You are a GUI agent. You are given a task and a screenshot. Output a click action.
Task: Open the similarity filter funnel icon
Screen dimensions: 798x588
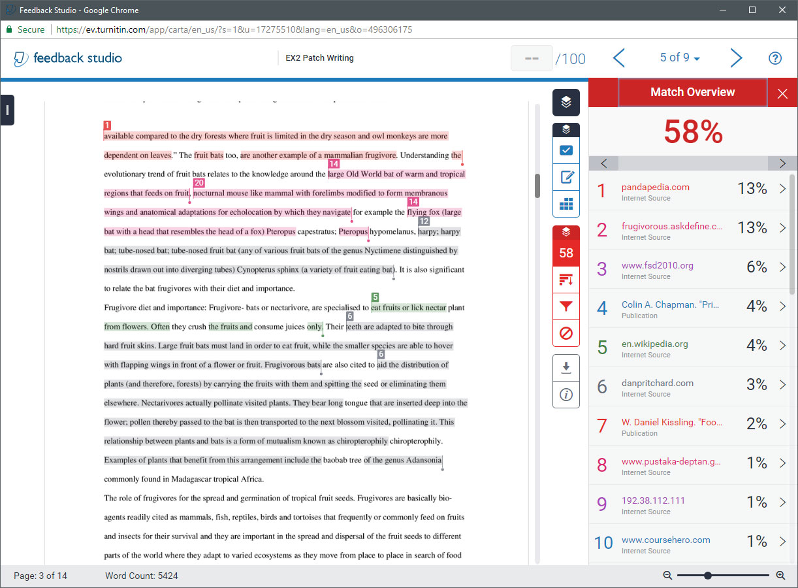(x=566, y=306)
